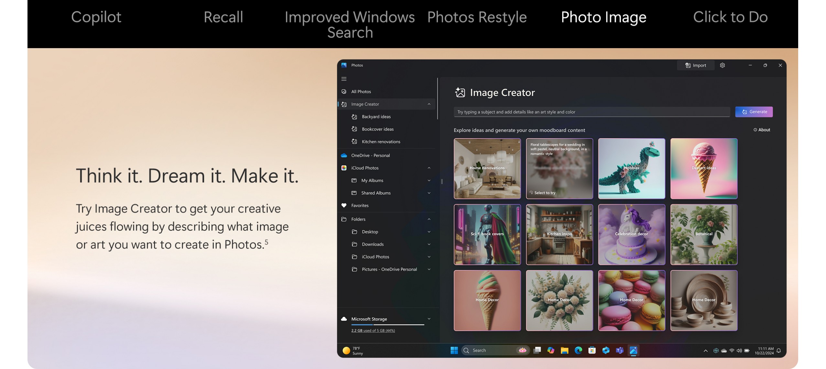Open the Photos hamburger navigation menu
Image resolution: width=826 pixels, height=369 pixels.
tap(344, 79)
